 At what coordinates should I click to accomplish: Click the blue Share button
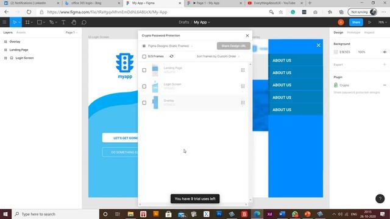click(x=356, y=23)
